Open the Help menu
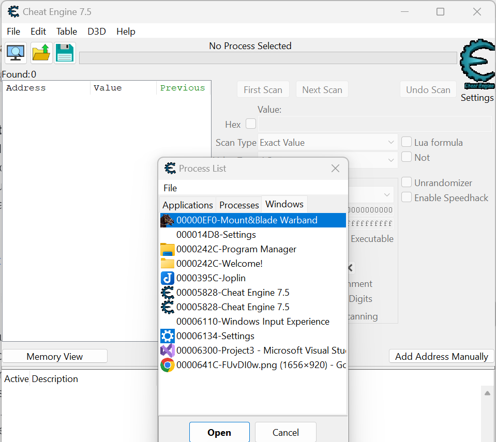Screen dimensions: 496x442 coord(126,32)
